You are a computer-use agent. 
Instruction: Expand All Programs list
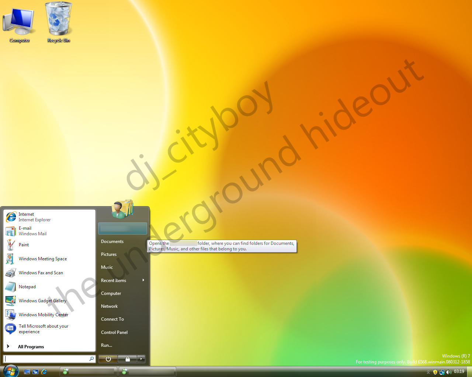[49, 346]
